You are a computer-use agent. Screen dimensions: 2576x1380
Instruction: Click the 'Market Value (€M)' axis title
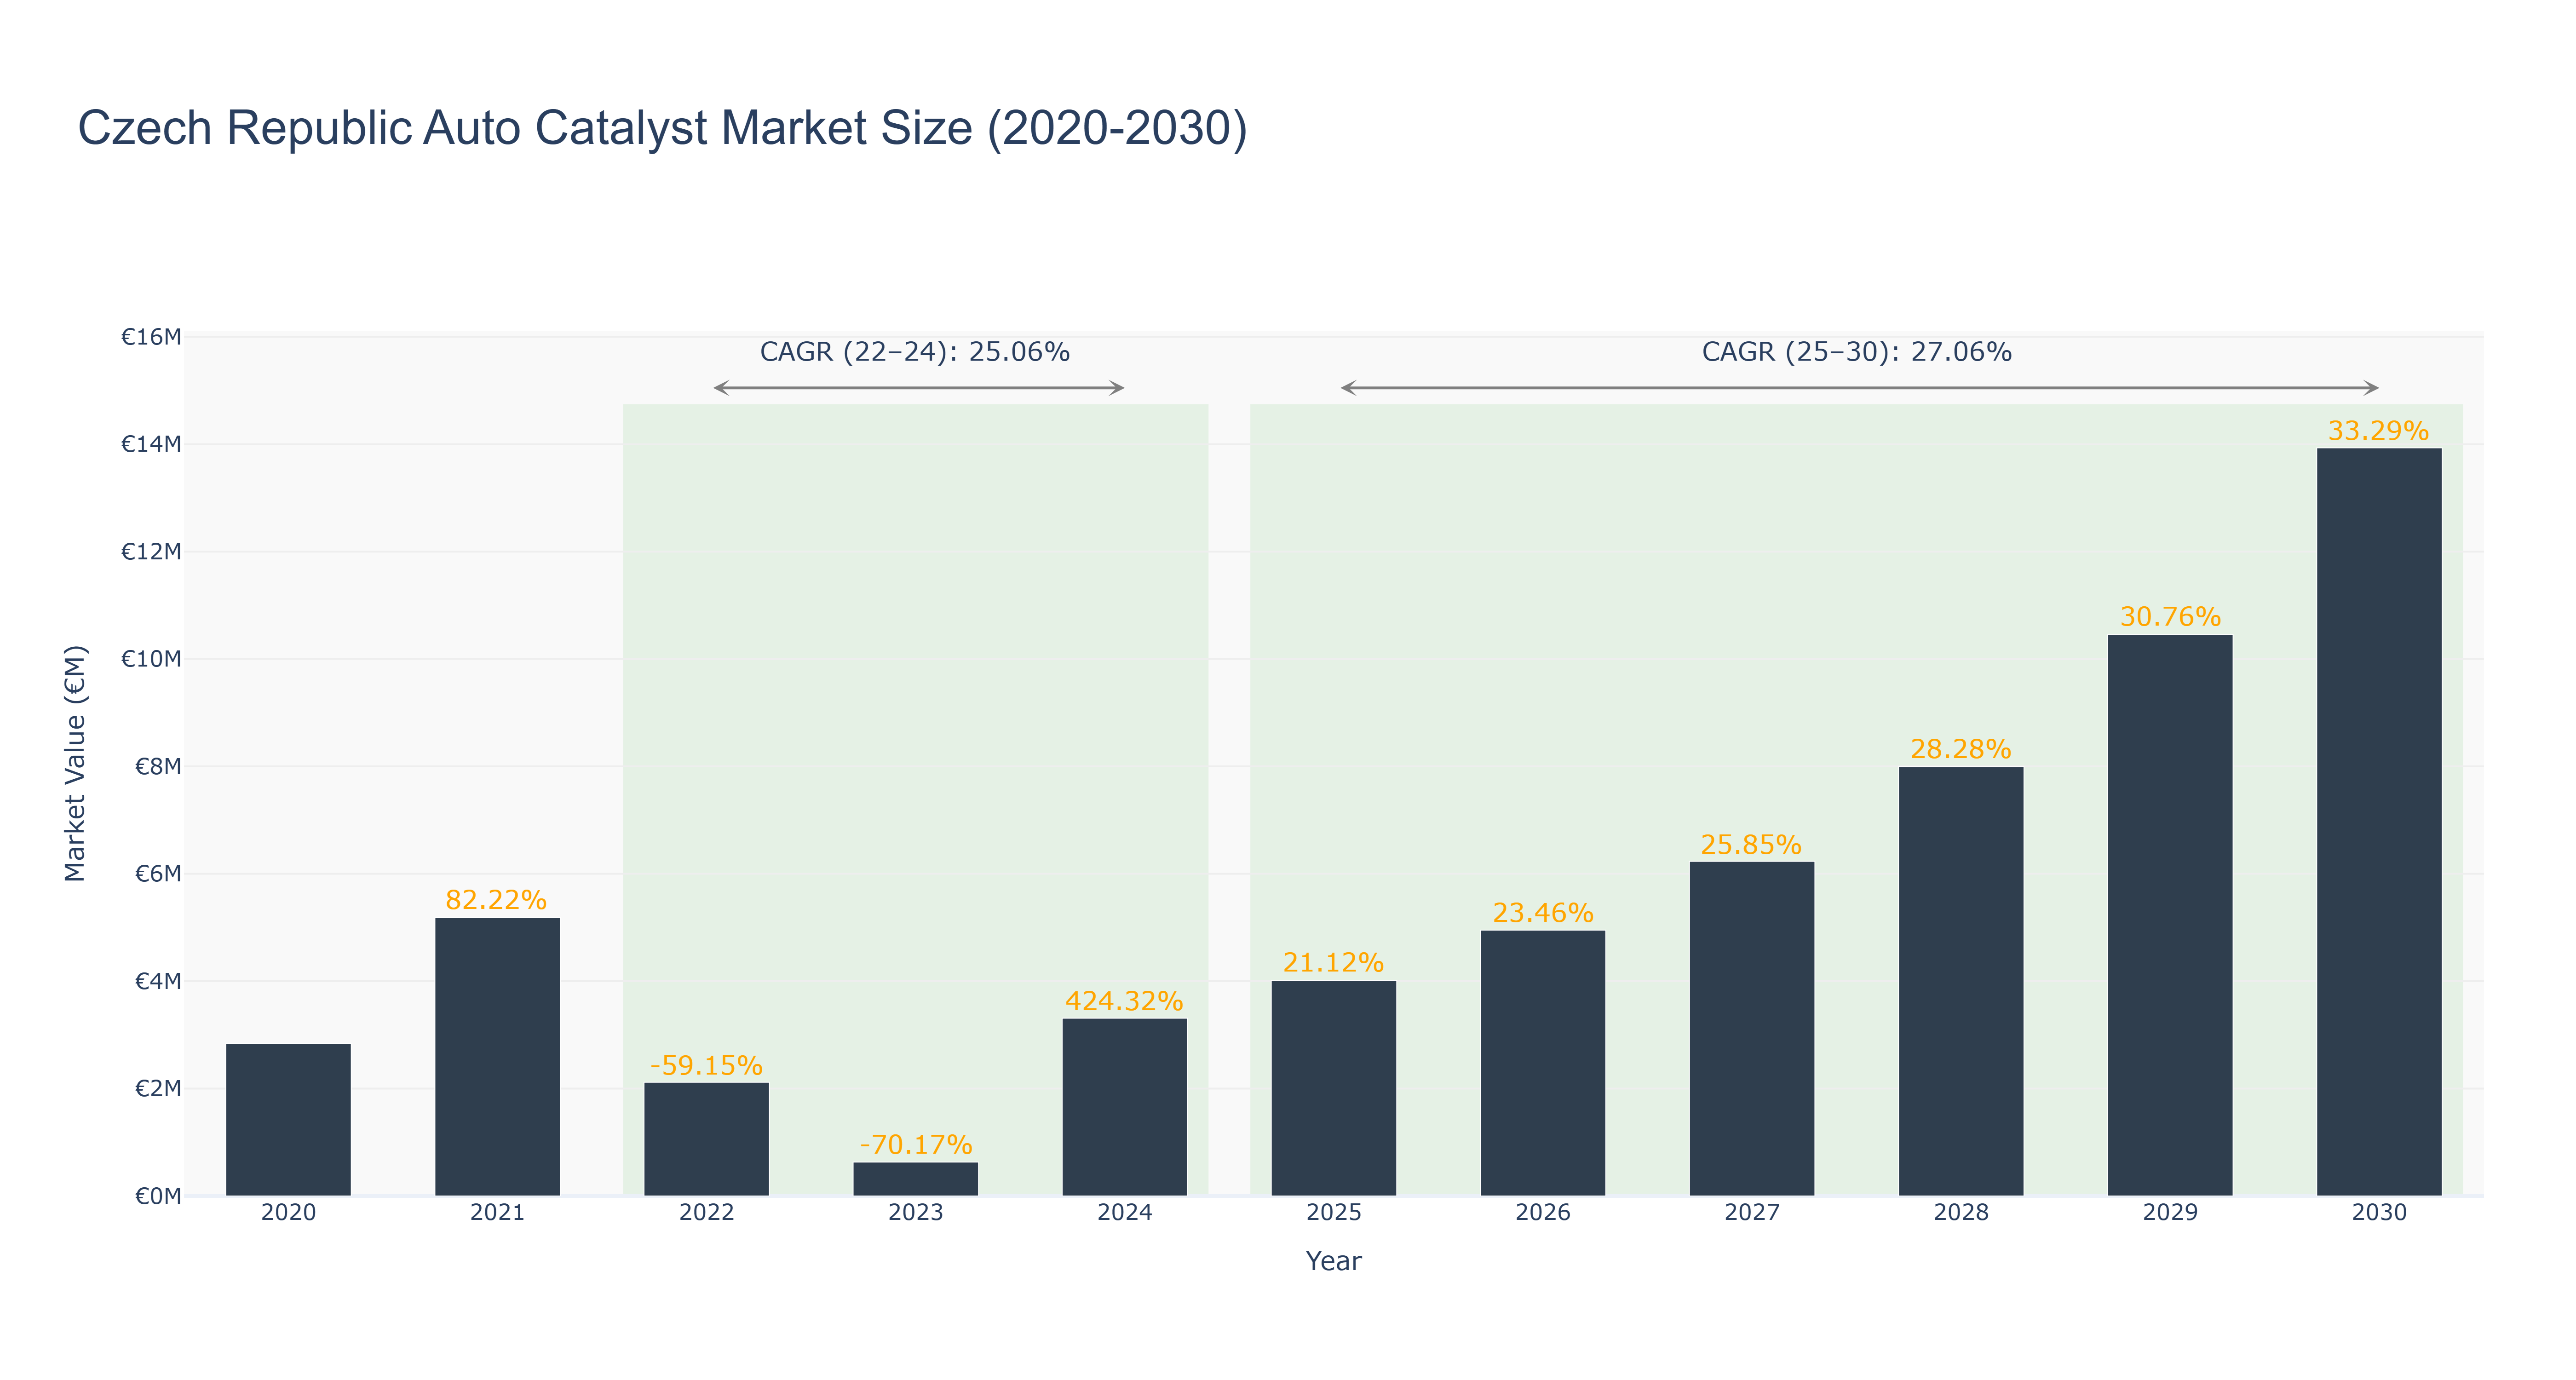(75, 764)
